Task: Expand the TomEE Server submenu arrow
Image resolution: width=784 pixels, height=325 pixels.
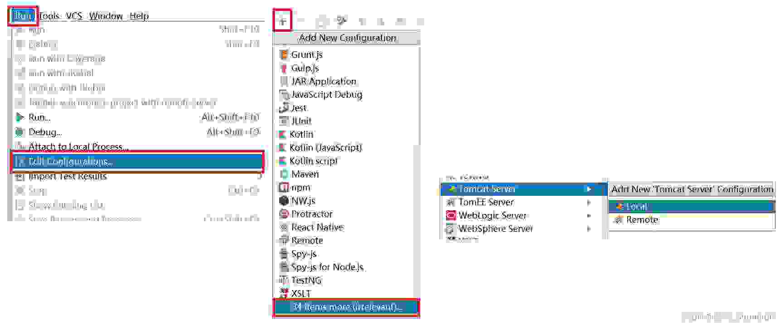Action: point(589,203)
